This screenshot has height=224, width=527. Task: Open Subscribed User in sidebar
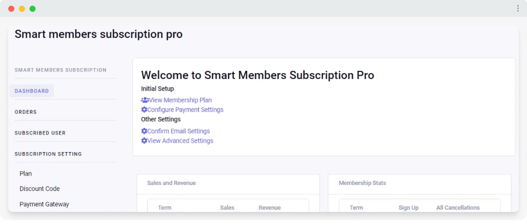point(40,133)
